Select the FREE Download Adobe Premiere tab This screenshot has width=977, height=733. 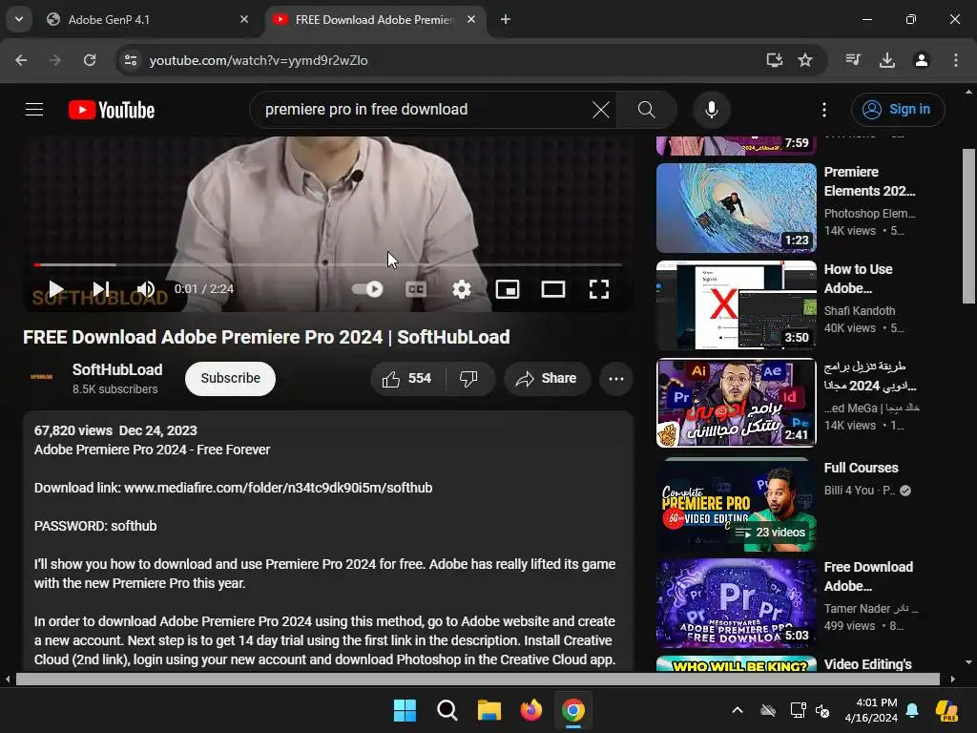tap(374, 19)
